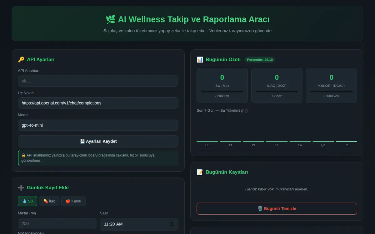Click the Kalori (KCAL) summary card
This screenshot has height=234, width=375.
332,85
